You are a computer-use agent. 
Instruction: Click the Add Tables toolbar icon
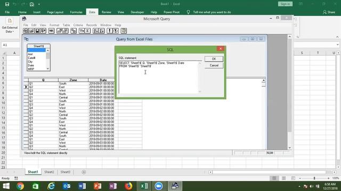tap(74, 31)
